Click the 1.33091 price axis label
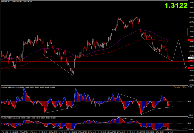This screenshot has width=194, height=133. tap(191, 37)
